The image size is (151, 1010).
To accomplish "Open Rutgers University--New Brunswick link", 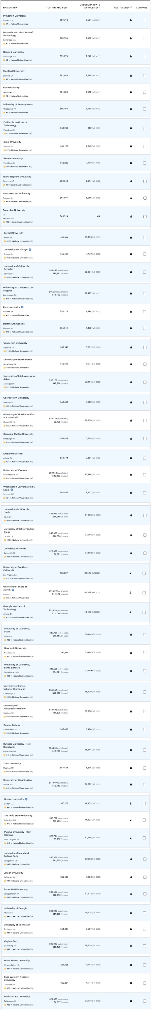I will click(17, 745).
